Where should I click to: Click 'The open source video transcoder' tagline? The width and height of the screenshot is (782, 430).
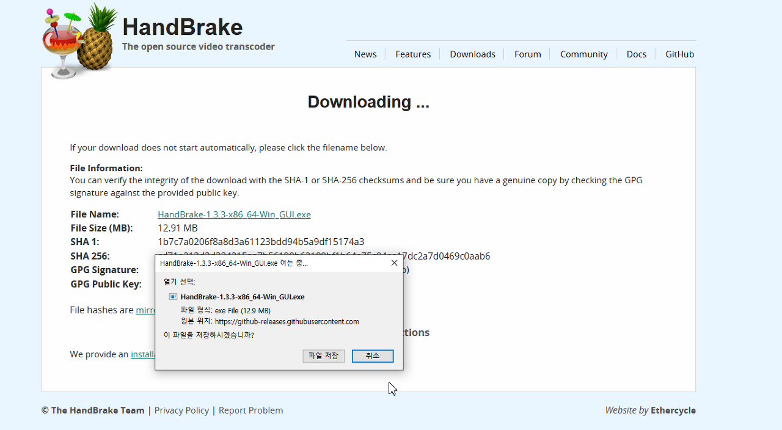click(199, 46)
